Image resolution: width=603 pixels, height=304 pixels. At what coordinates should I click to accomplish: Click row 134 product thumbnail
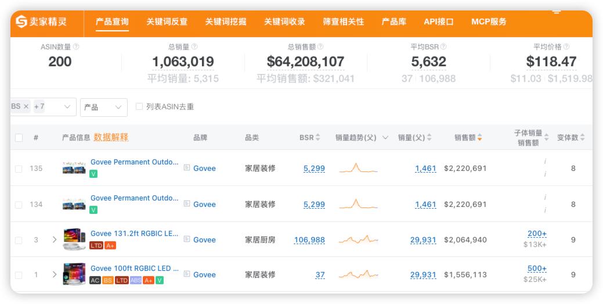74,204
